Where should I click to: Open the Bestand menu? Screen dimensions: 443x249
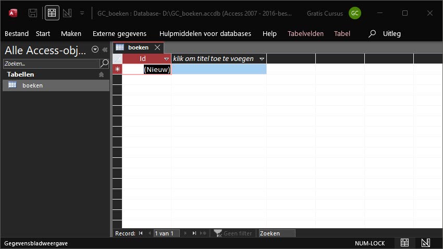point(16,33)
